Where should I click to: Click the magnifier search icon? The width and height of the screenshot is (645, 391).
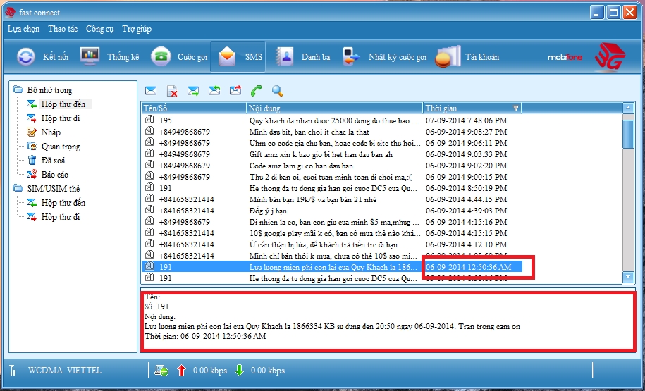tap(277, 90)
